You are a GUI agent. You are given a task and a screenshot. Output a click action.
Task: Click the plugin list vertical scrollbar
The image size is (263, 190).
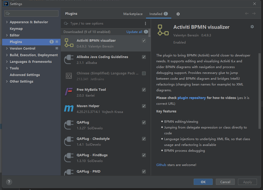click(x=150, y=33)
